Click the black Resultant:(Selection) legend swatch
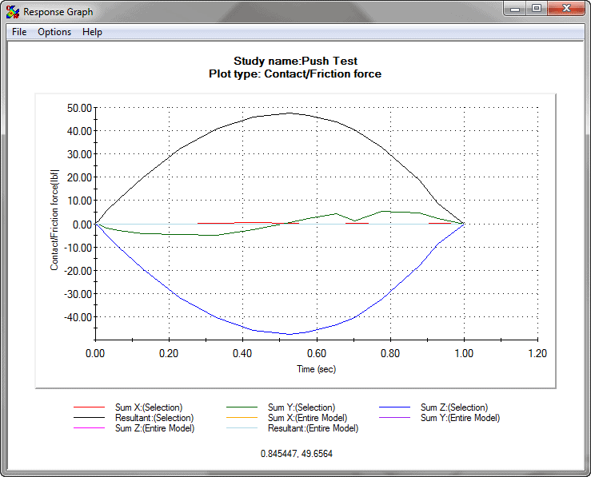Screen dimensions: 591x477 [89, 418]
